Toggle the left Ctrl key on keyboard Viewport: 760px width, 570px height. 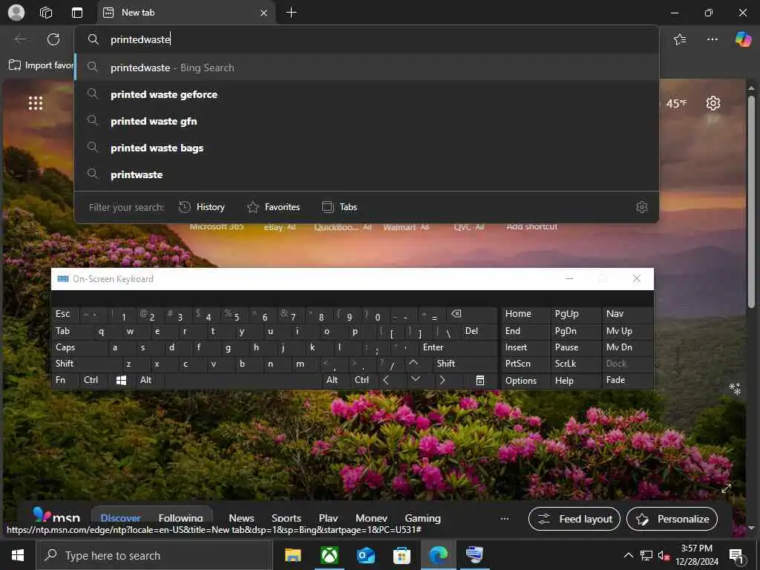93,380
